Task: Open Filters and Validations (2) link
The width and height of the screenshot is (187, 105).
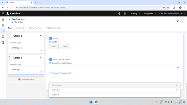Action: pyautogui.click(x=60, y=73)
